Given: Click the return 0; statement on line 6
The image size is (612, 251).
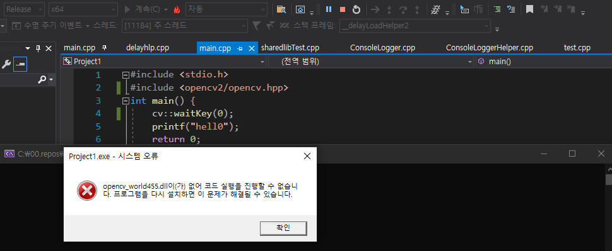Looking at the screenshot, I should pos(176,139).
